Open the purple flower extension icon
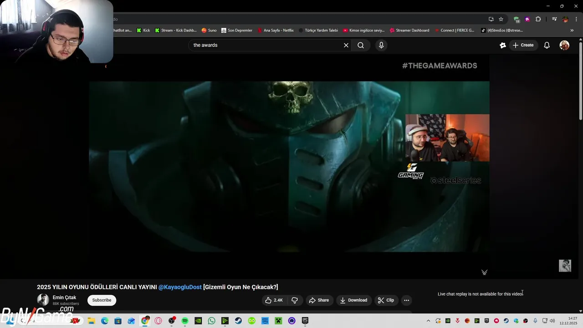The width and height of the screenshot is (583, 328). [x=527, y=19]
